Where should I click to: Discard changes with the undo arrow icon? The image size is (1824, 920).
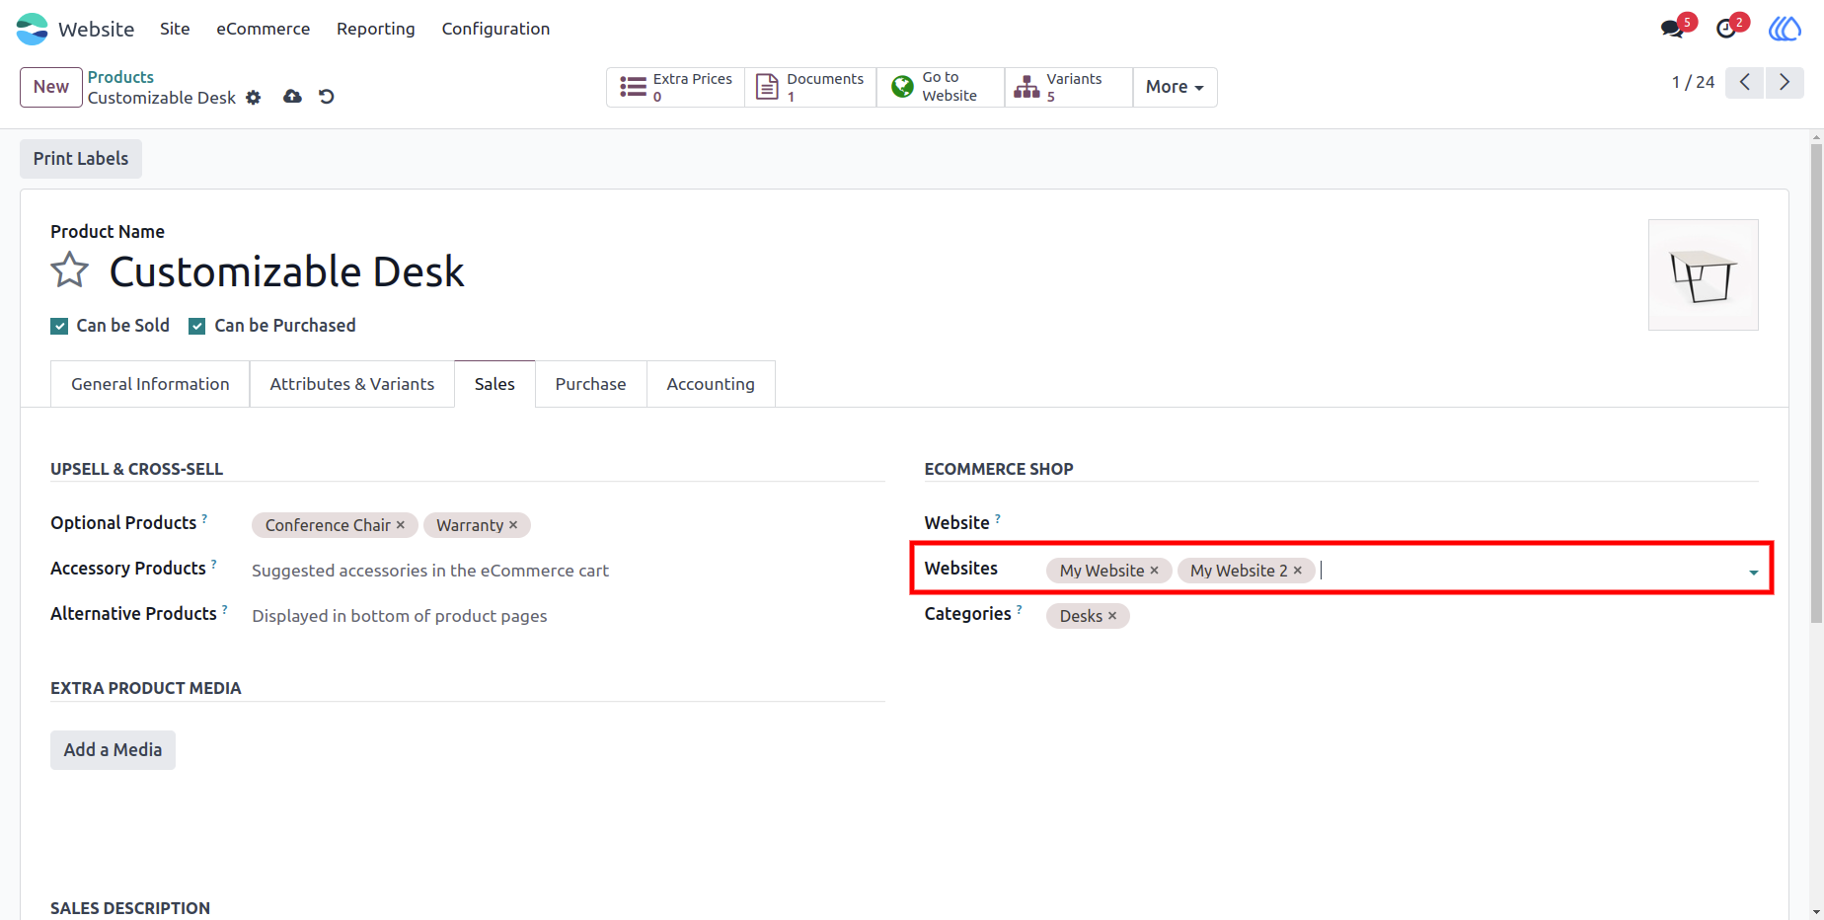[x=327, y=97]
